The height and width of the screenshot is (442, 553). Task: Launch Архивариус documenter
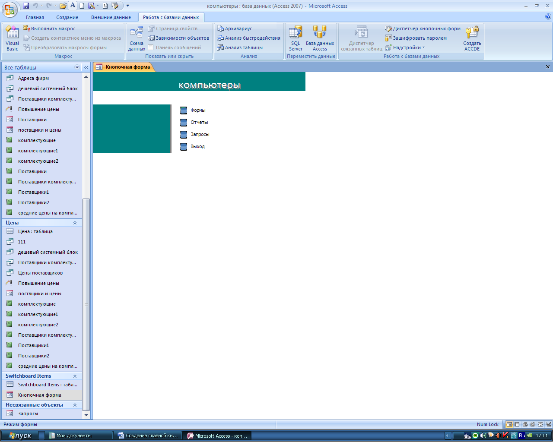click(x=235, y=28)
